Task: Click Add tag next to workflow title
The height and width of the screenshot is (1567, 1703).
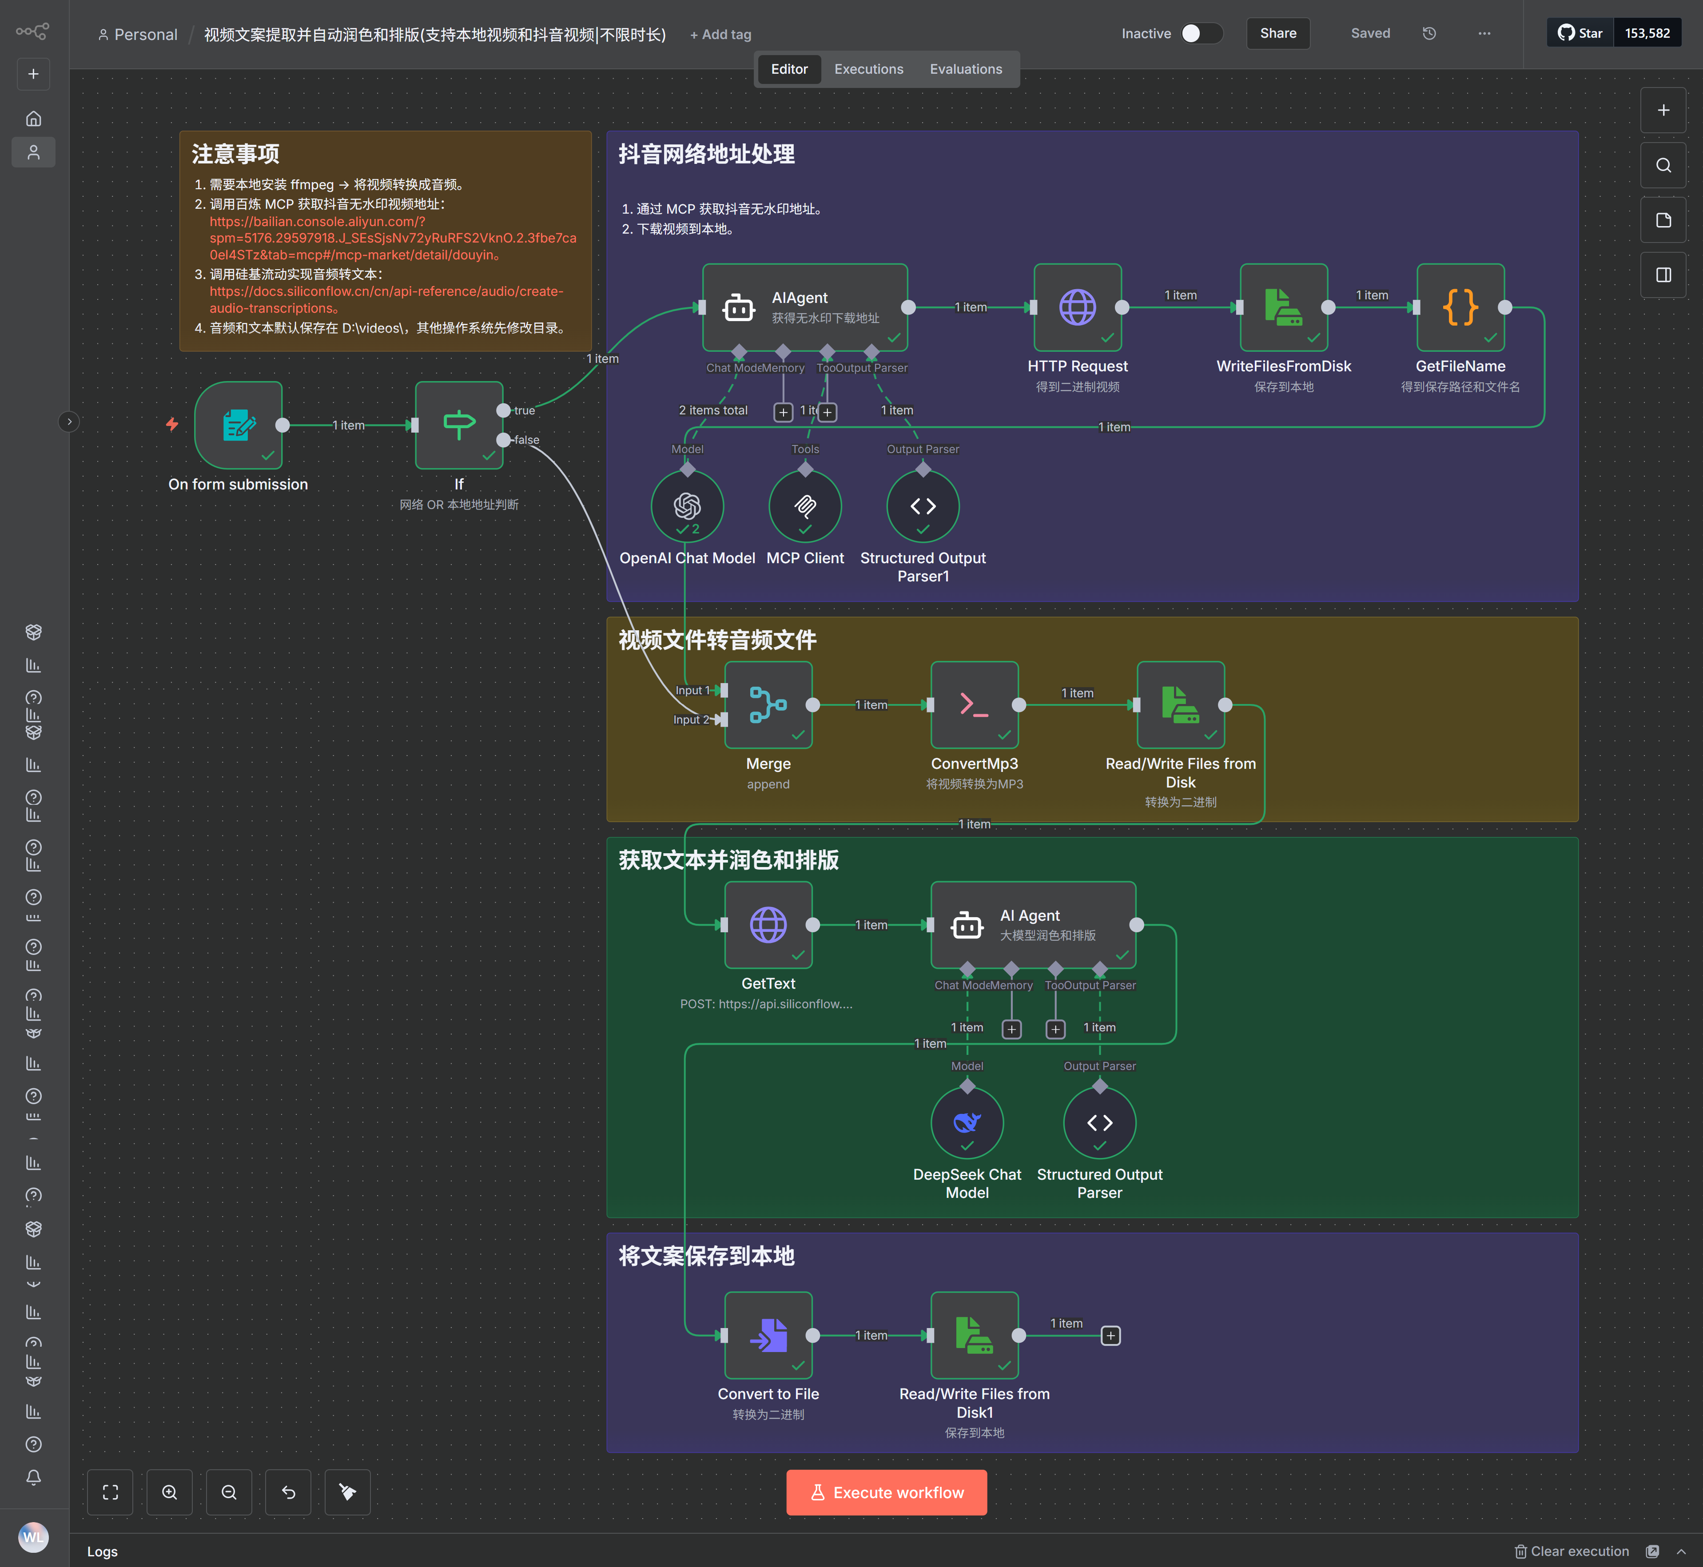Action: 720,35
